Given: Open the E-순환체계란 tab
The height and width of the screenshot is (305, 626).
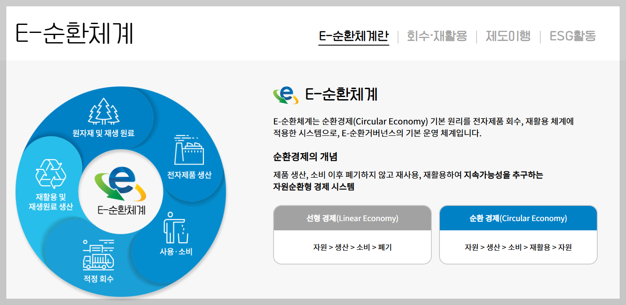Looking at the screenshot, I should pos(354,36).
